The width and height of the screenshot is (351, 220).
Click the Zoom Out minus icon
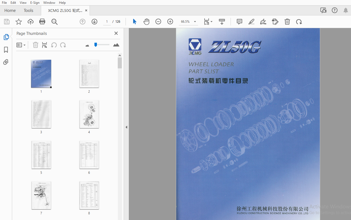[x=158, y=22]
